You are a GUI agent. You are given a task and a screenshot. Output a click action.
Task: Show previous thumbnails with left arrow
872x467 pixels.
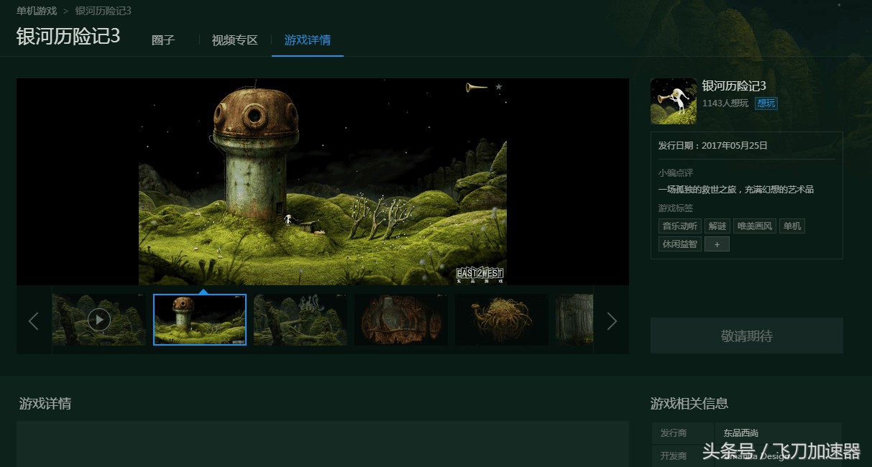click(x=33, y=320)
